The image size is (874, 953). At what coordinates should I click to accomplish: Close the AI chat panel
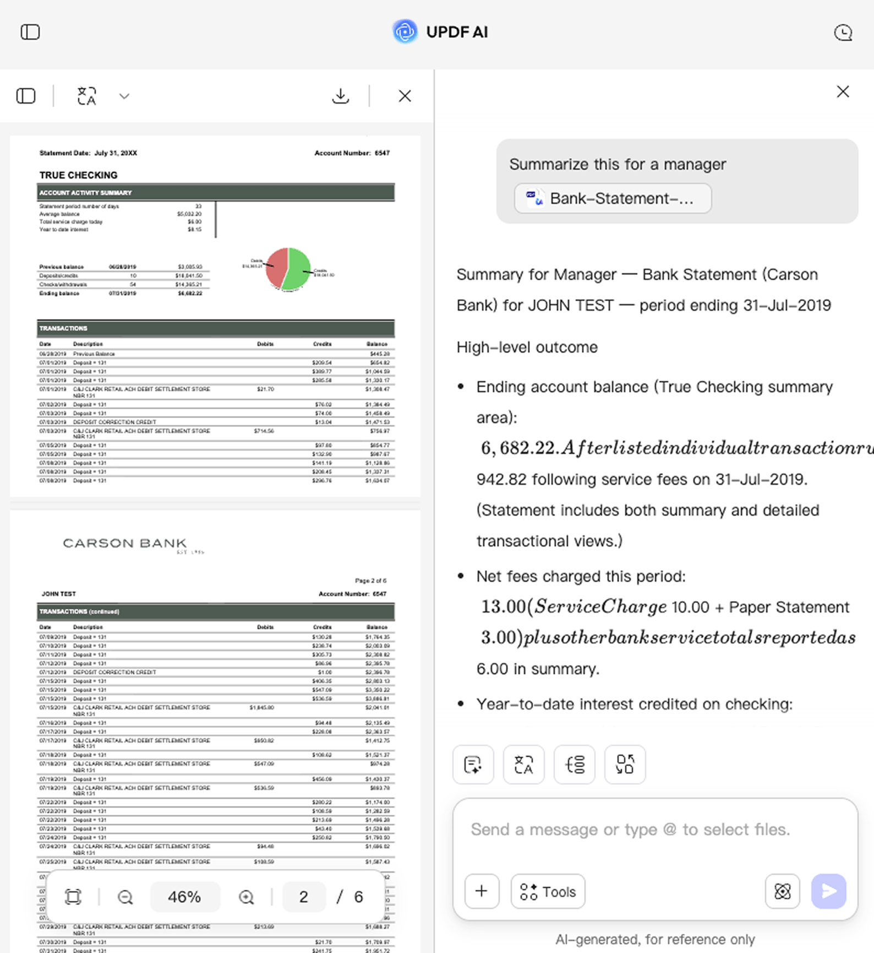pyautogui.click(x=843, y=91)
